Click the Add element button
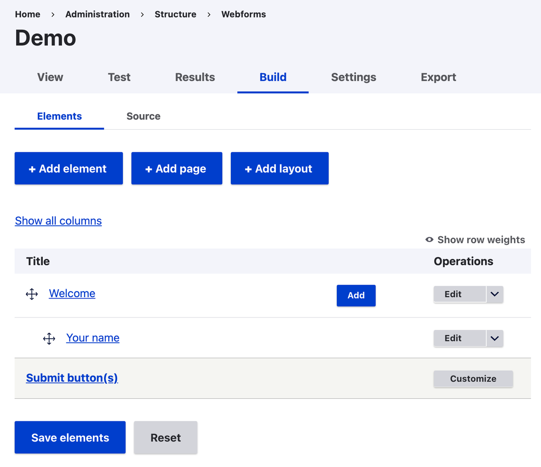This screenshot has width=541, height=467. [x=69, y=168]
